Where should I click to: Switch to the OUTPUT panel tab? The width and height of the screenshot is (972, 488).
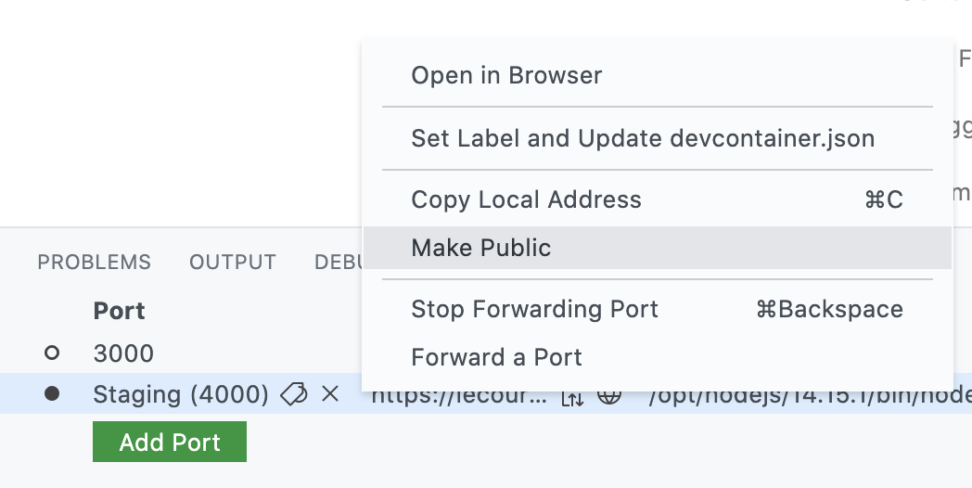pyautogui.click(x=233, y=263)
